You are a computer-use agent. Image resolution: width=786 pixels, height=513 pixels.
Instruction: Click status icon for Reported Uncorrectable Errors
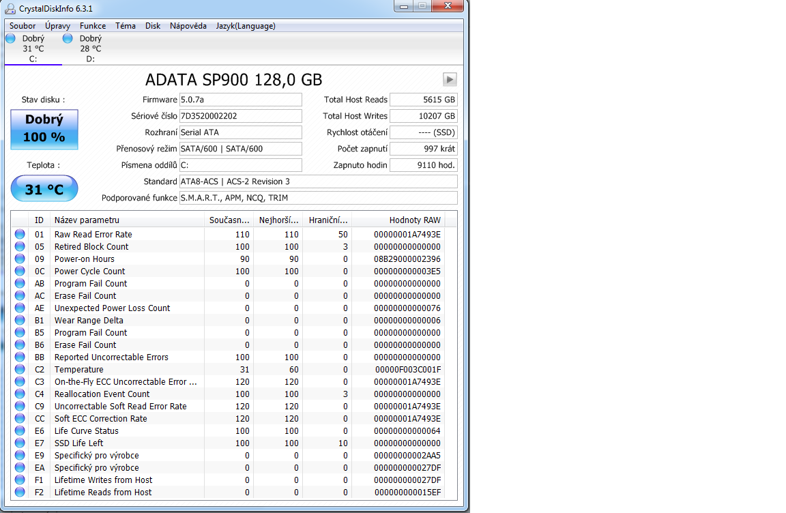(x=20, y=357)
